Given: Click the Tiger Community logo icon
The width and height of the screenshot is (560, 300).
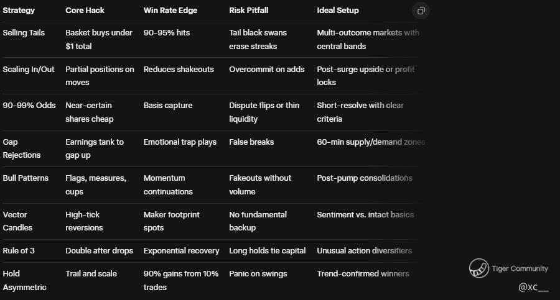Looking at the screenshot, I should 478,268.
